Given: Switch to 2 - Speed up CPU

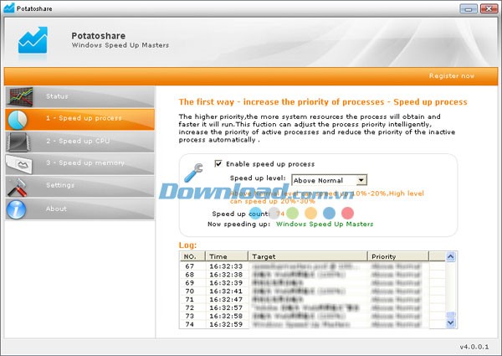Looking at the screenshot, I should [x=79, y=142].
